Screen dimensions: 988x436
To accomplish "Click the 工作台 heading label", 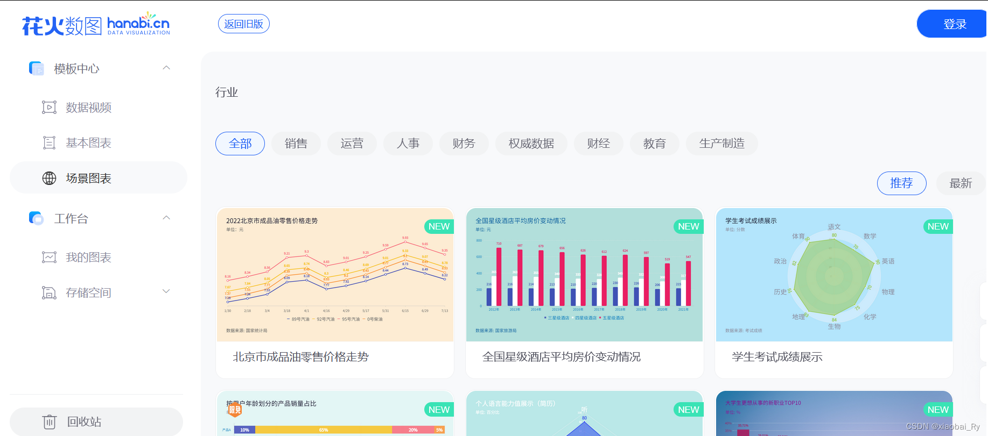I will click(71, 219).
